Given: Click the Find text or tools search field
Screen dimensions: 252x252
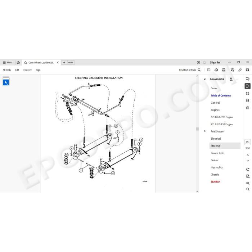Looking at the screenshot, I should point(190,70).
